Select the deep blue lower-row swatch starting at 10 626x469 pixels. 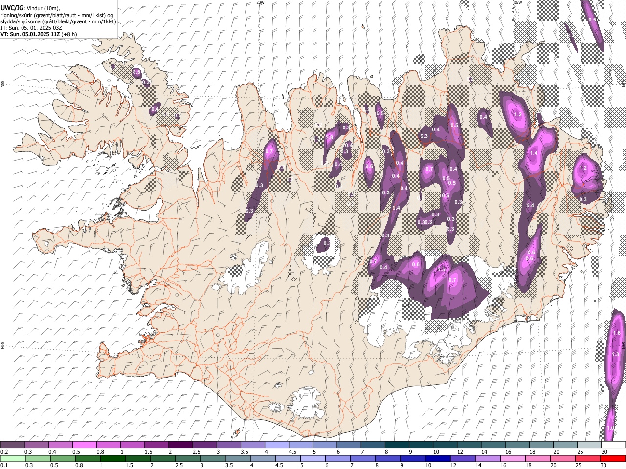(438, 458)
